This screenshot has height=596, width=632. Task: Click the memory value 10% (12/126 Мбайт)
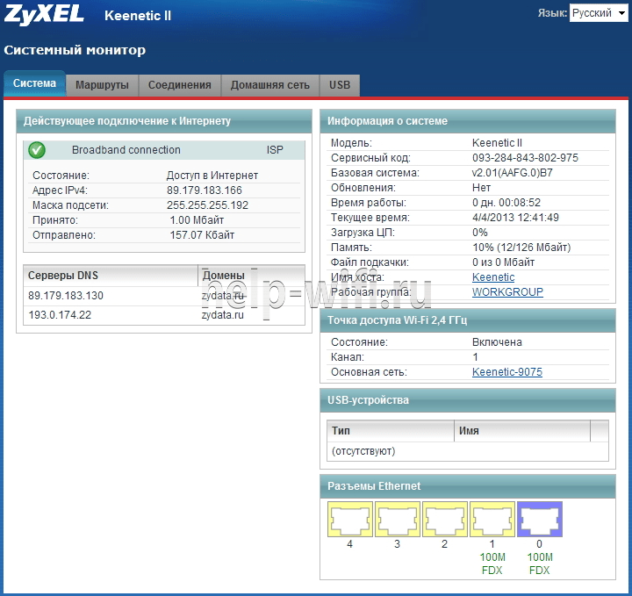coord(521,247)
